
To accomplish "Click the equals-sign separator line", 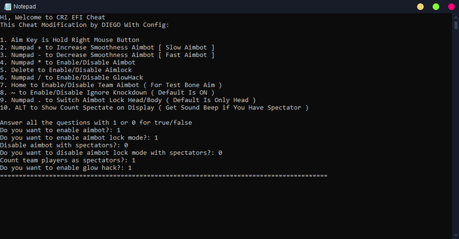I will pos(164,175).
